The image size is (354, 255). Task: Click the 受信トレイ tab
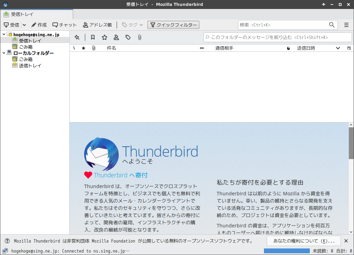click(x=37, y=14)
